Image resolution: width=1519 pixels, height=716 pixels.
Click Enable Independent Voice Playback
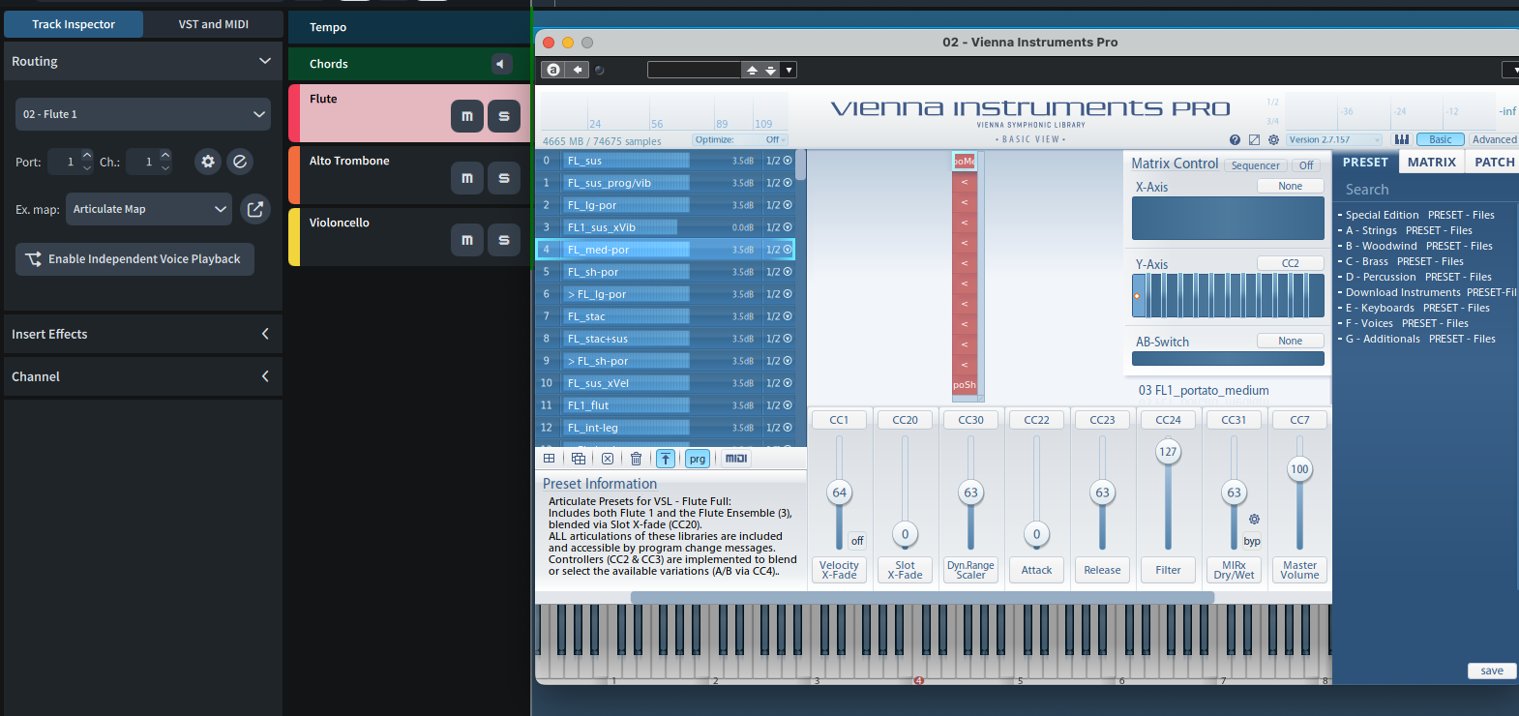click(x=134, y=259)
